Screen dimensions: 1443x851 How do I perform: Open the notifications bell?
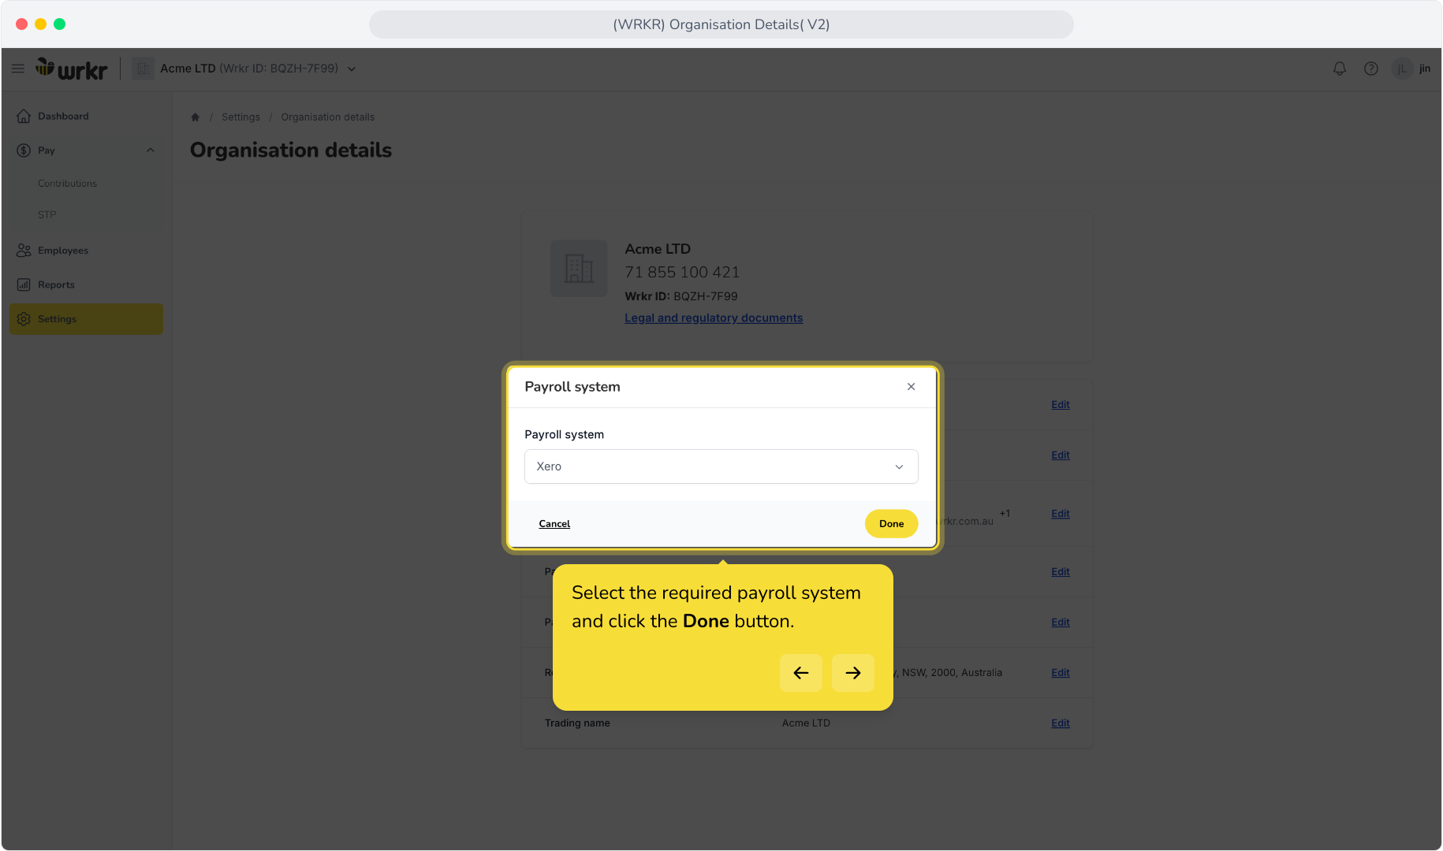(x=1339, y=69)
